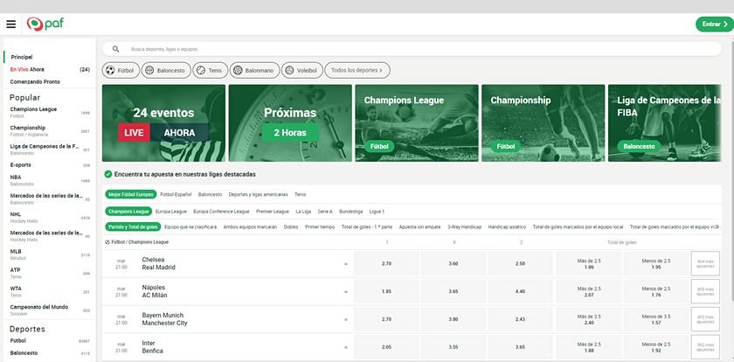Select the Voleibol sport chip
Image resolution: width=734 pixels, height=362 pixels.
coord(302,70)
